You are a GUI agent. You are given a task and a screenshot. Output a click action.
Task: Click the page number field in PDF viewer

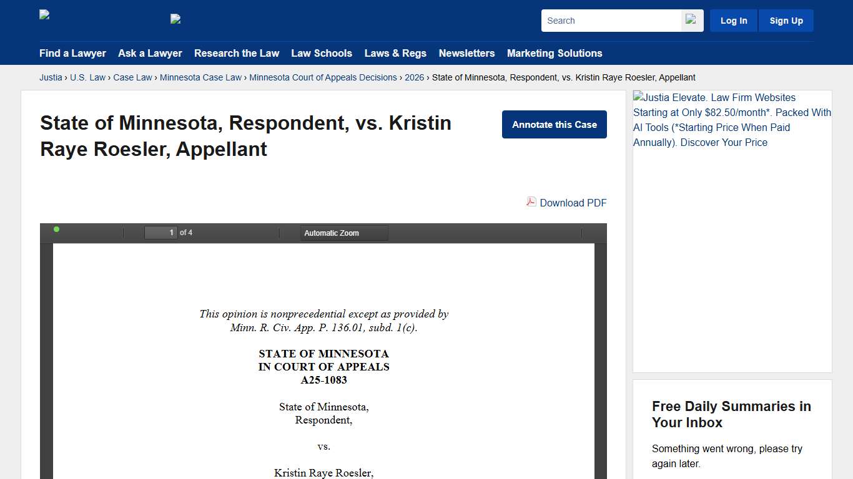click(160, 232)
